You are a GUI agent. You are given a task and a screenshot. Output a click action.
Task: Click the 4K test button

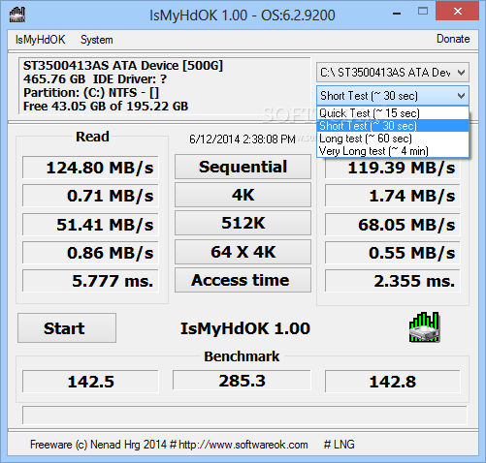[243, 195]
